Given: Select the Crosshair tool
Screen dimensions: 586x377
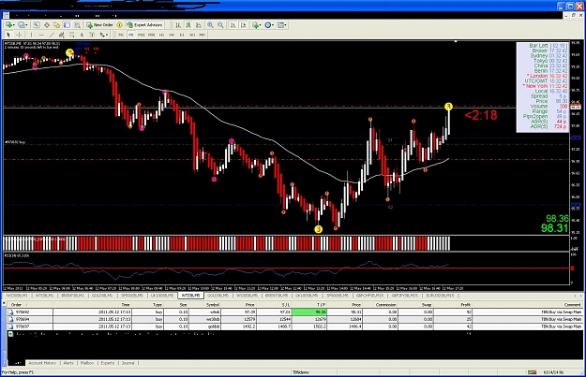Looking at the screenshot, I should pyautogui.click(x=19, y=35).
